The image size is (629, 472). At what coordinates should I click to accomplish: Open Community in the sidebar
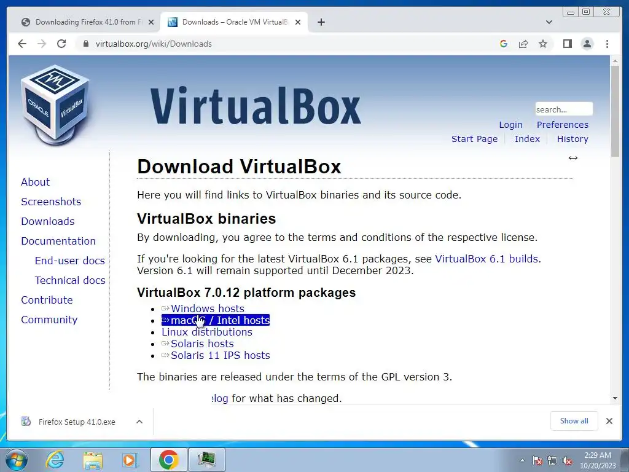click(49, 320)
